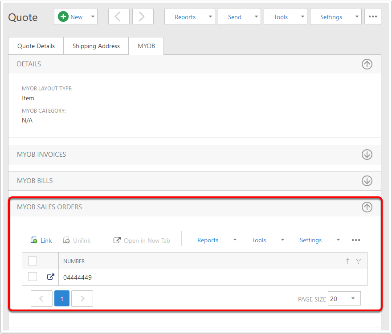Viewport: 392px width, 334px height.
Task: Click the MYOB SALES ORDERS heading text
Action: (49, 207)
